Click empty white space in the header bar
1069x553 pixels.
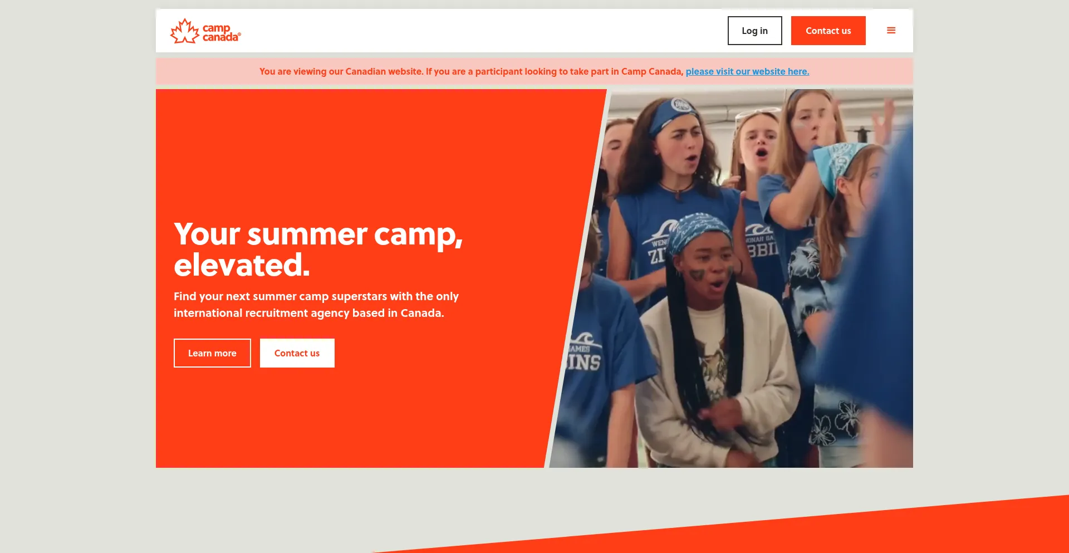tap(479, 31)
